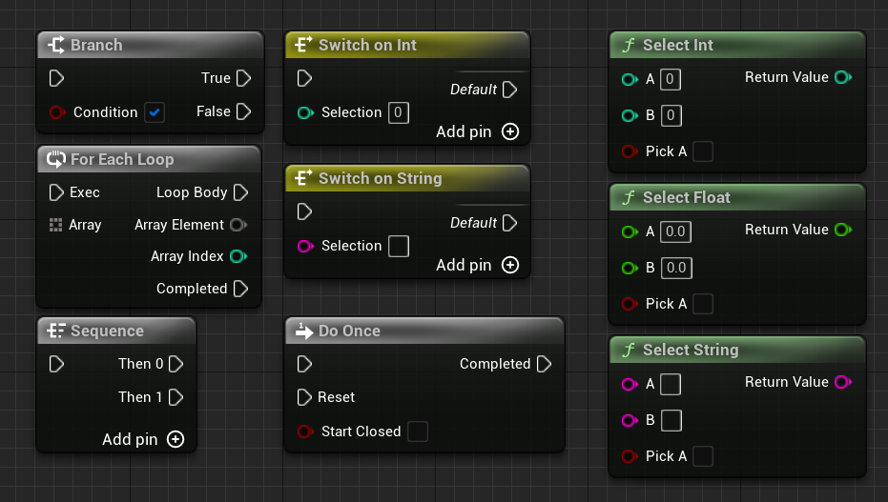Click the Switch on Int header icon

pyautogui.click(x=304, y=45)
